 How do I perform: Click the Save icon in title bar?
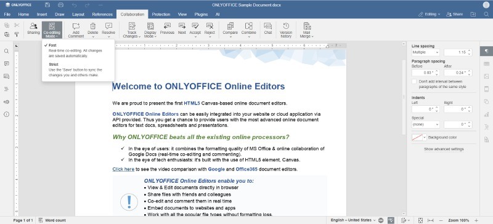pyautogui.click(x=47, y=5)
